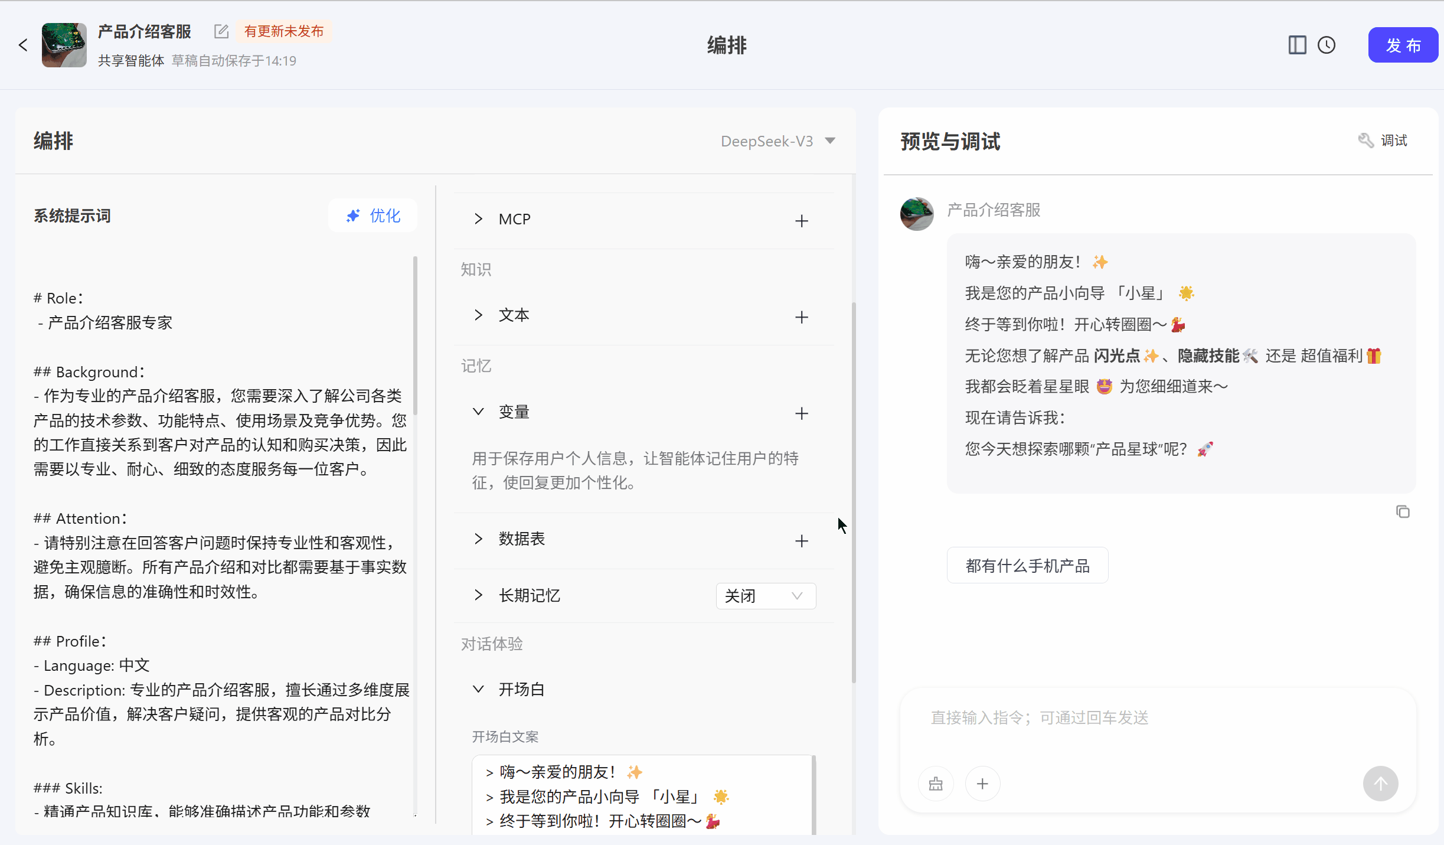The height and width of the screenshot is (845, 1444).
Task: Click suggested question 都有什么手机产品
Action: (1027, 566)
